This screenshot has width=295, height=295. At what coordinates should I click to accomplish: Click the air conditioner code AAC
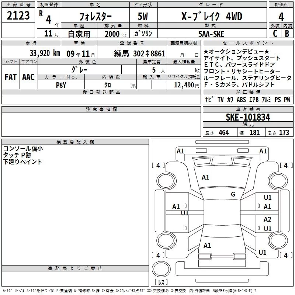(28, 77)
